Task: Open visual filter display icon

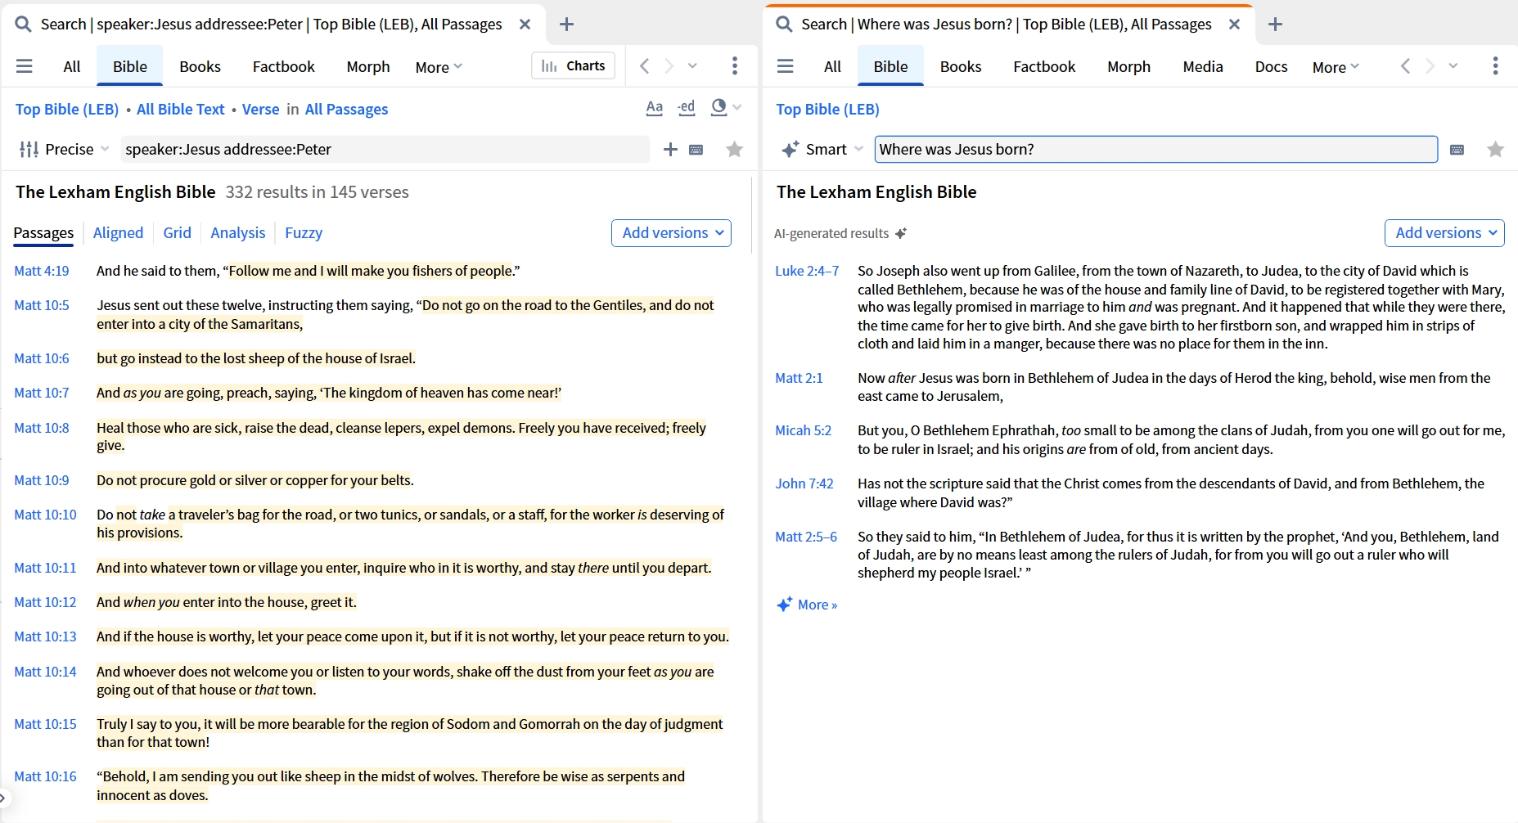Action: coord(718,108)
